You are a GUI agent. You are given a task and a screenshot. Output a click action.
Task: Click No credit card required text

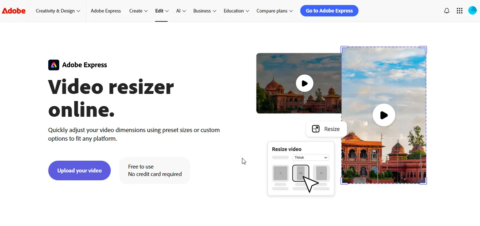point(155,174)
